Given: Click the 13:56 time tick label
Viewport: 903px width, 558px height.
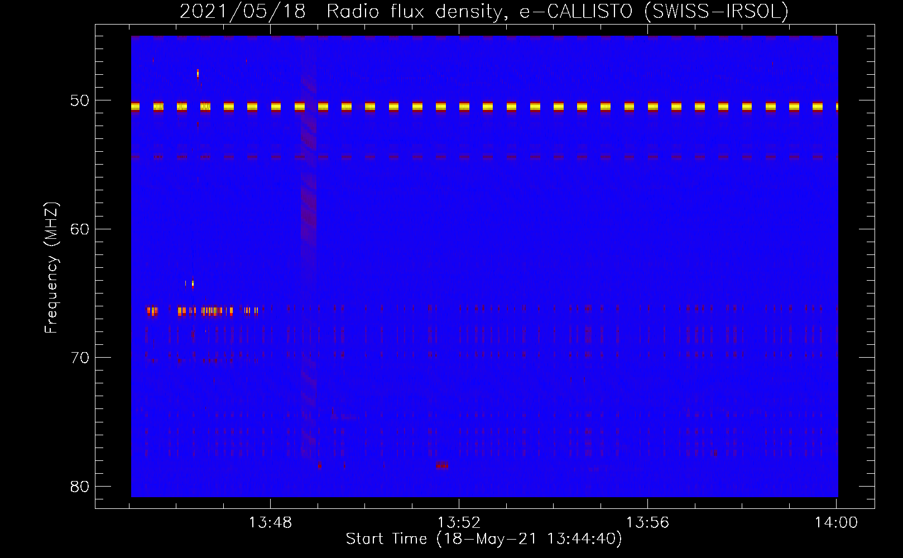Looking at the screenshot, I should pos(647,522).
